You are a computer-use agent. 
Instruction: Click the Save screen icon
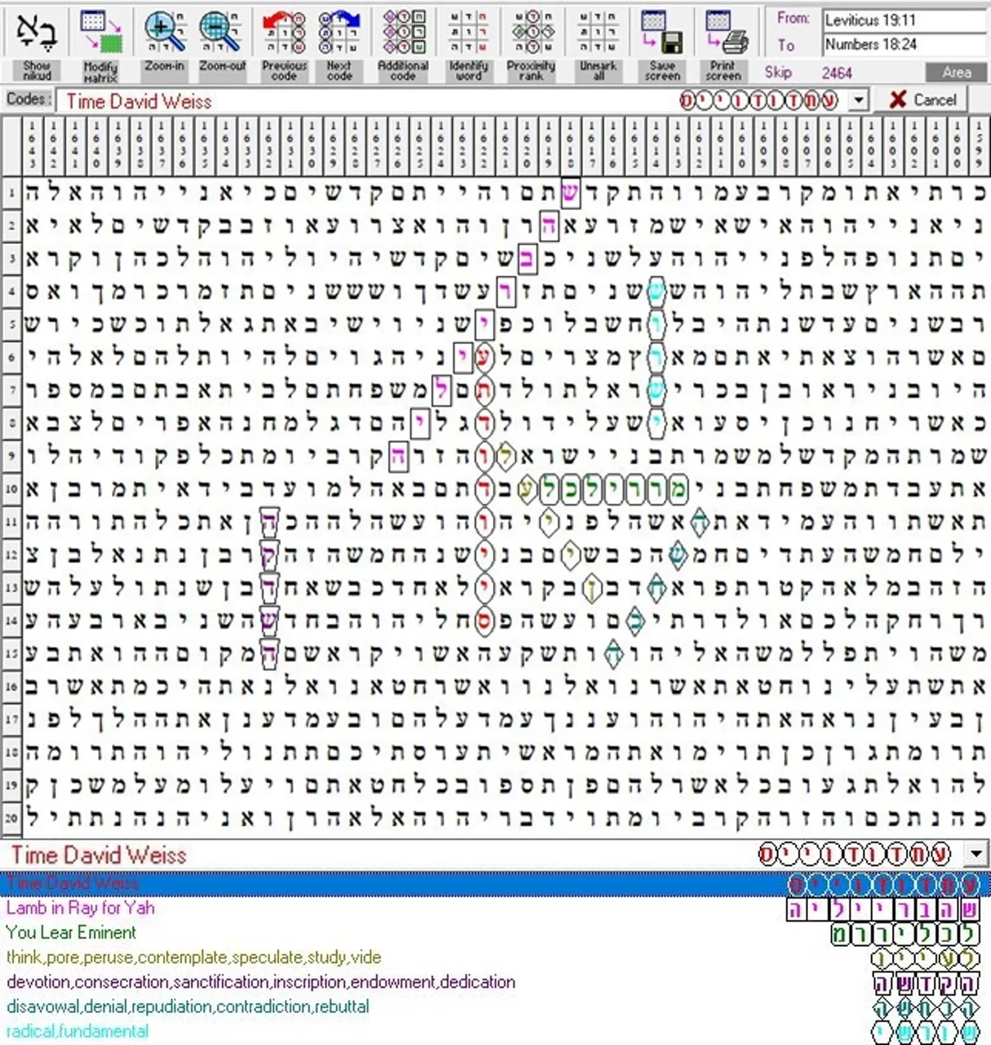pyautogui.click(x=662, y=32)
